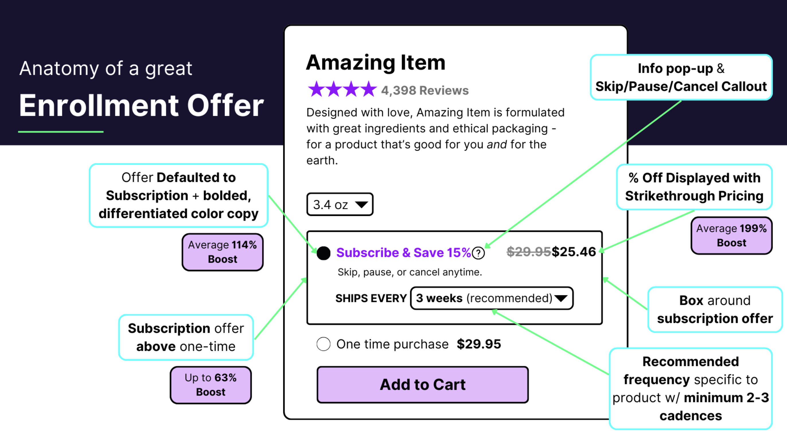This screenshot has width=787, height=440.
Task: Click the Average 199% Boost badge
Action: (731, 235)
